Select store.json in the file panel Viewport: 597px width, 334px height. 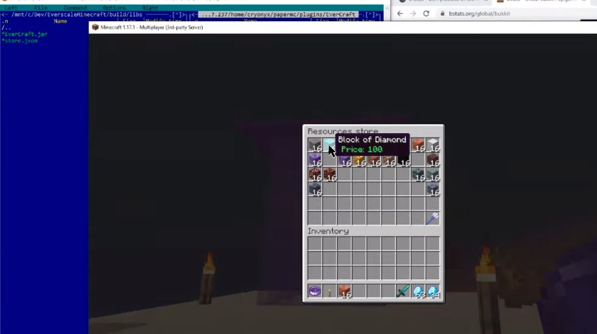tap(20, 40)
